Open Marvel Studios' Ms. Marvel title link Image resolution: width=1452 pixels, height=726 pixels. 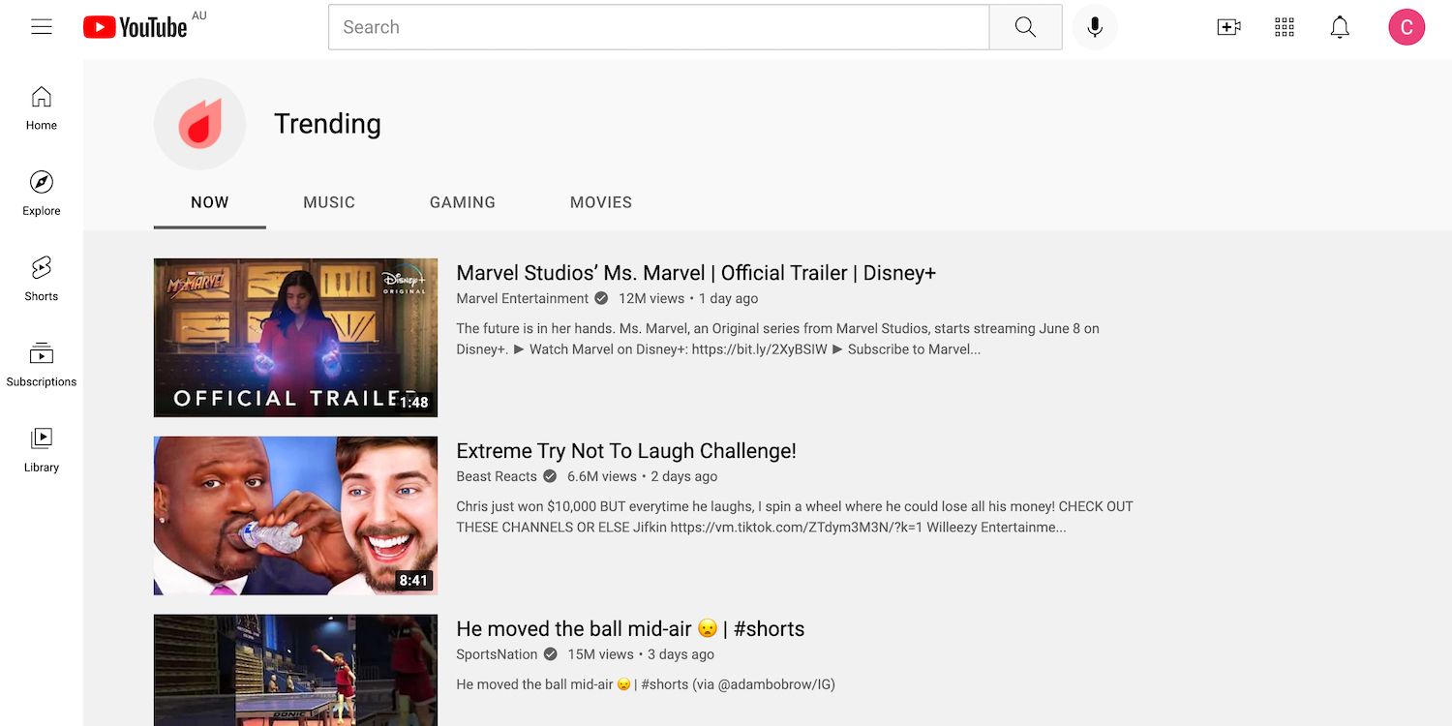[696, 273]
